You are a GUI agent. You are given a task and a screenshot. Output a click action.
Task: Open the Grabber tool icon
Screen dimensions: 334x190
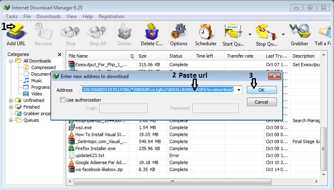[300, 31]
